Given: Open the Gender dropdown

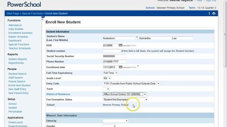Looking at the screenshot, I should tap(110, 126).
